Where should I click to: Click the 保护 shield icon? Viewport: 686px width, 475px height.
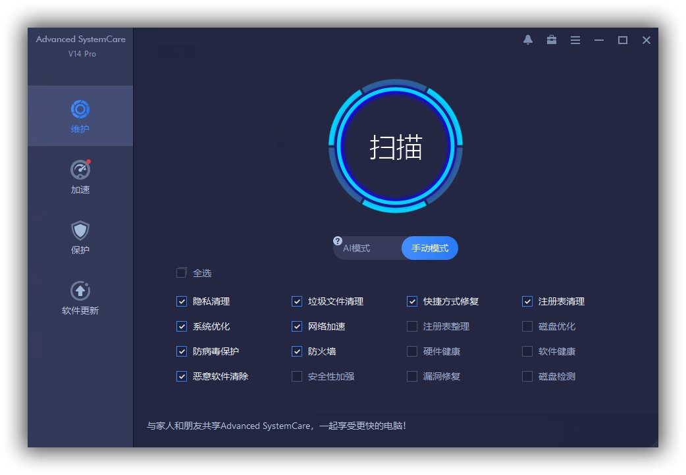point(80,230)
